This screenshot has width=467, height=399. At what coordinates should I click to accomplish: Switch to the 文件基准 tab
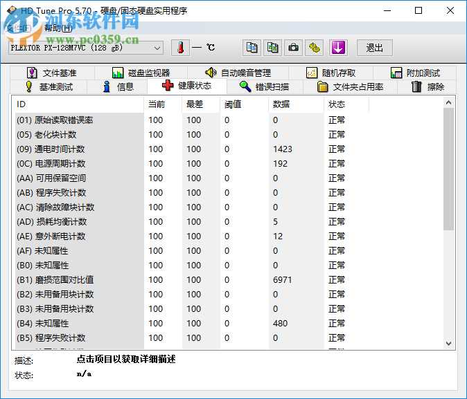pyautogui.click(x=52, y=73)
